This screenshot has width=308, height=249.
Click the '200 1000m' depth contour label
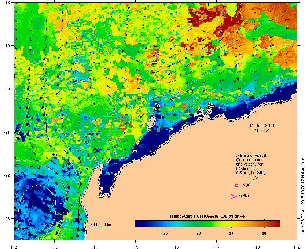click(x=100, y=225)
